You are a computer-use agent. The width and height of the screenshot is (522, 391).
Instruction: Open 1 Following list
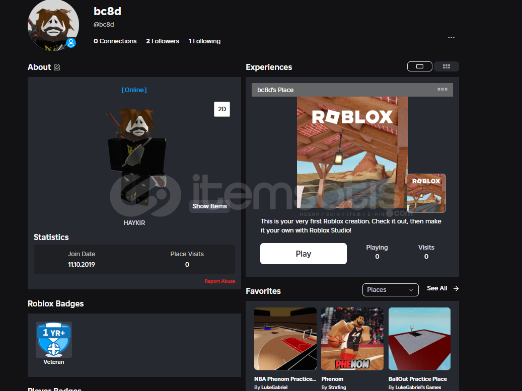204,41
